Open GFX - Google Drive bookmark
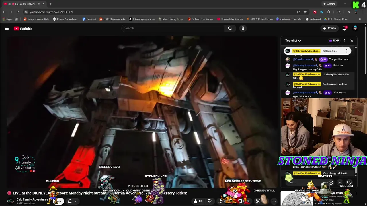Image resolution: width=367 pixels, height=206 pixels. pyautogui.click(x=336, y=19)
